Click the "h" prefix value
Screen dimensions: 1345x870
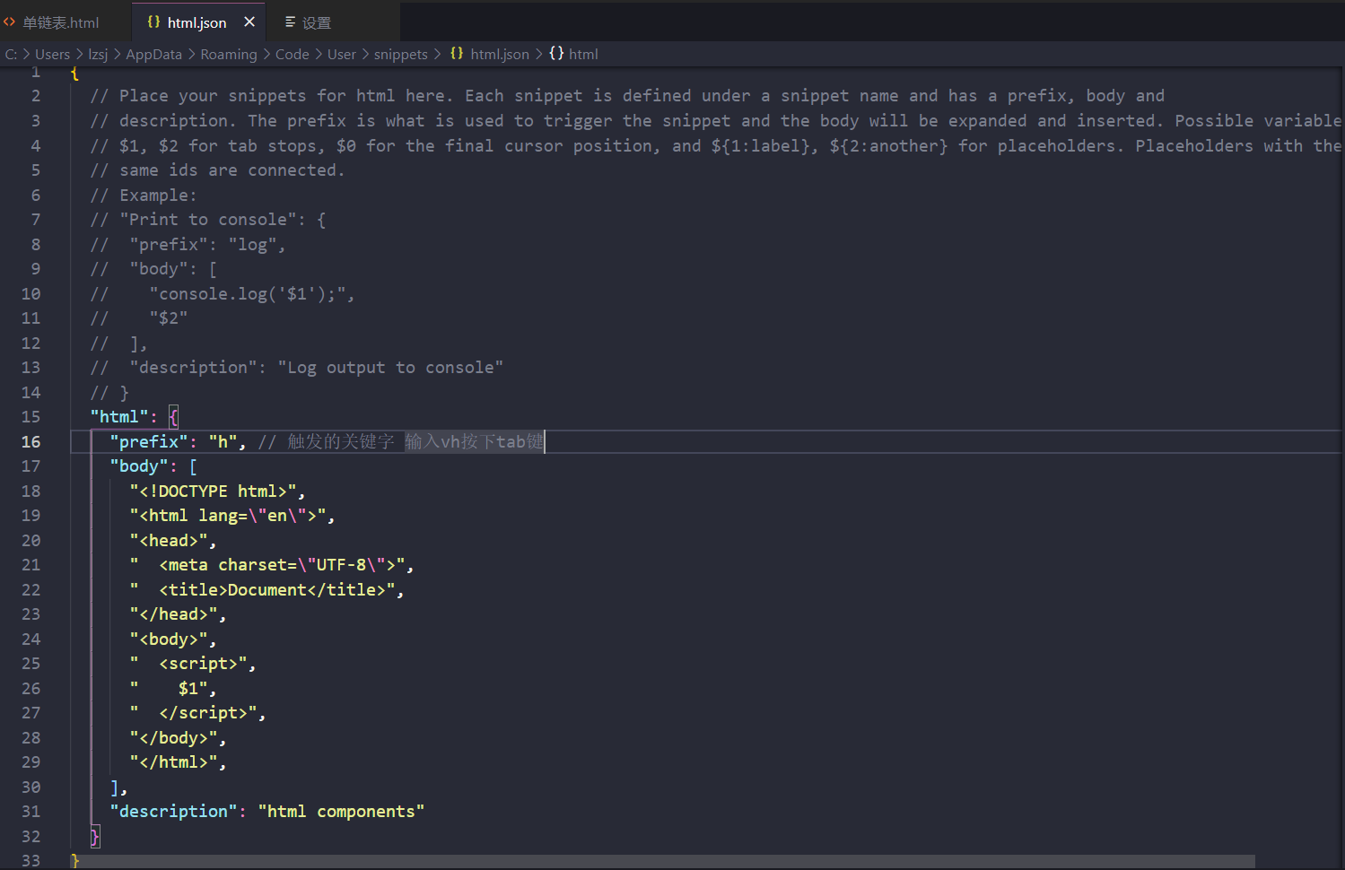coord(223,441)
